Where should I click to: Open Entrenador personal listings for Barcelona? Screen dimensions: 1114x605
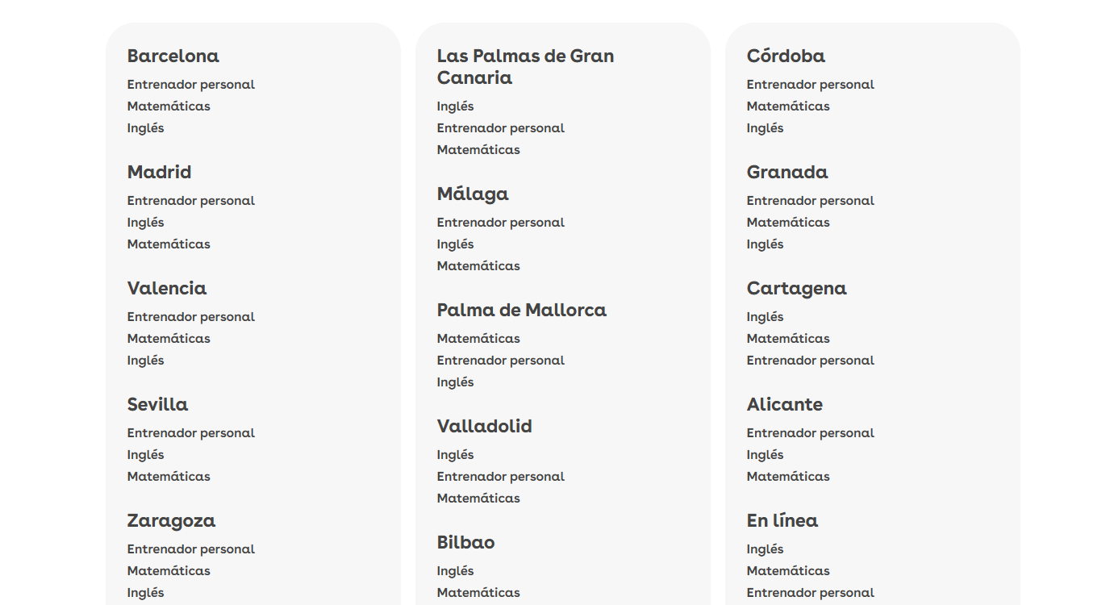190,84
